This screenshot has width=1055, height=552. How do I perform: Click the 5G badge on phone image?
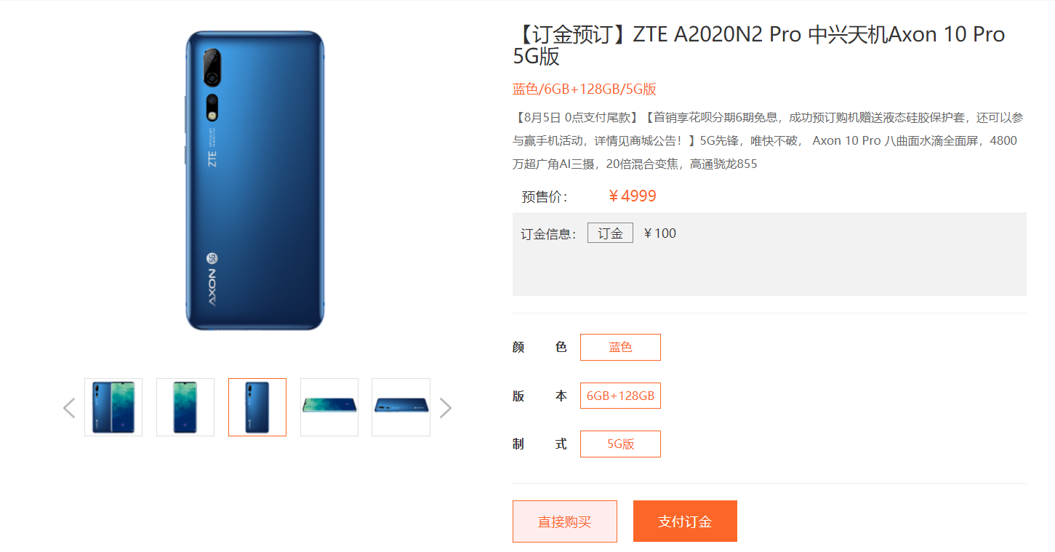(212, 257)
